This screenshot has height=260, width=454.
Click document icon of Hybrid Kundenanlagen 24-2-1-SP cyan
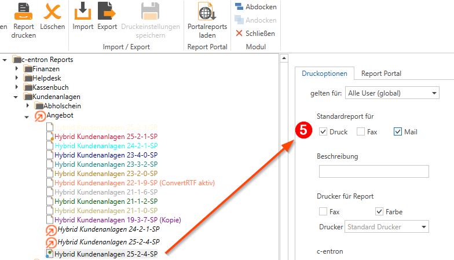coord(50,146)
